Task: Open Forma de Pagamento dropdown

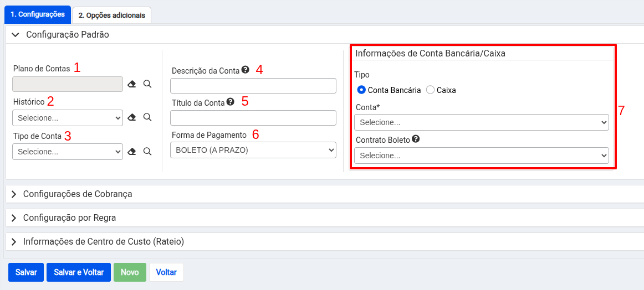Action: [253, 150]
